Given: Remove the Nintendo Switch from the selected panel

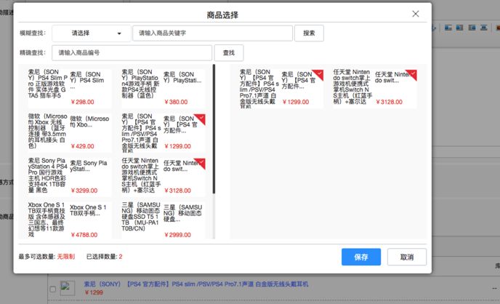Looking at the screenshot, I should [x=375, y=88].
